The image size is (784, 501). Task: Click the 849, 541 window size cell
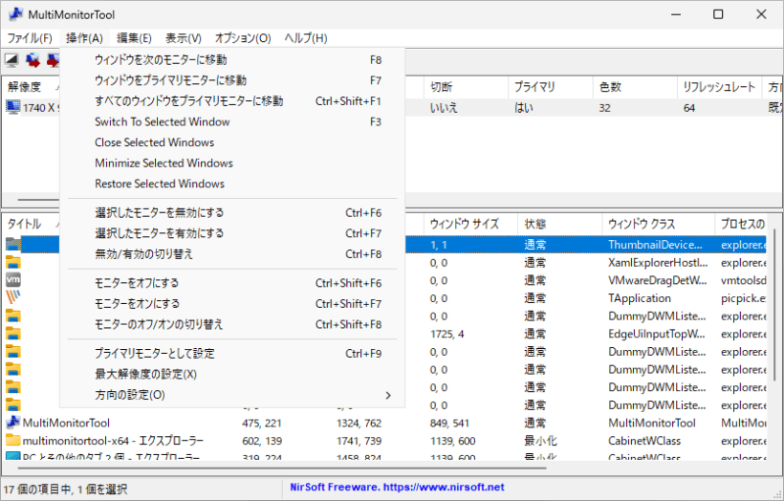coord(449,423)
